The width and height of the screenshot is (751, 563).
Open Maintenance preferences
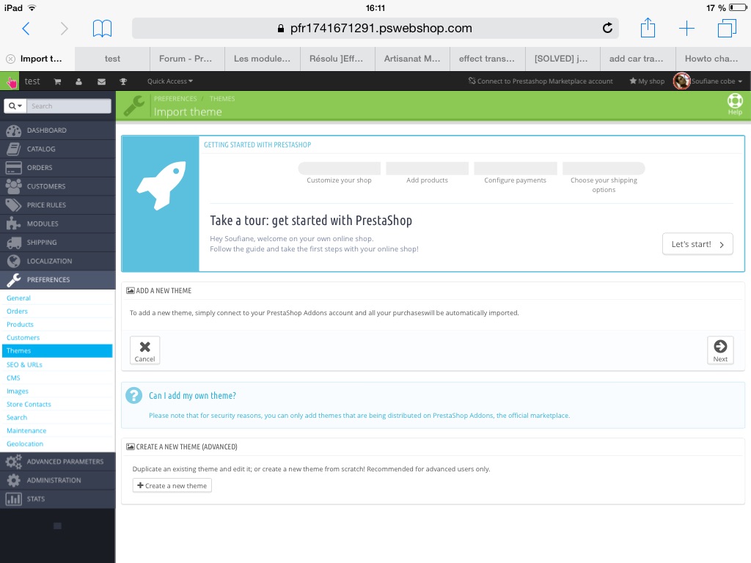(x=26, y=430)
